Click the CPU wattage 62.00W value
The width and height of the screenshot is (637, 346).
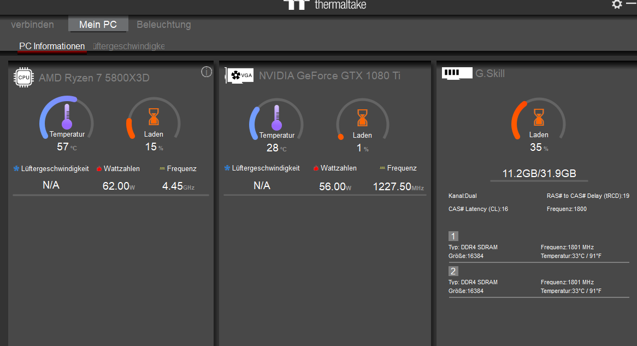[119, 186]
